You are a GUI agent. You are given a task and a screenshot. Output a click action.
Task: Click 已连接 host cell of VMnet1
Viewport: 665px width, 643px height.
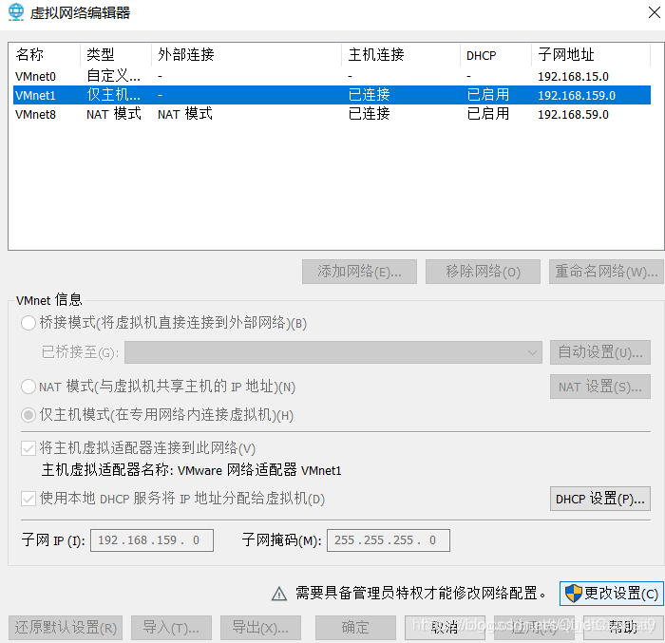click(369, 95)
